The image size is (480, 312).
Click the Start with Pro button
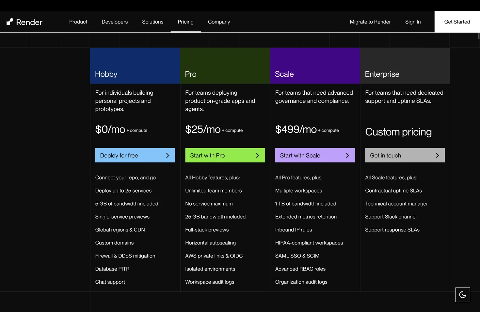(225, 155)
